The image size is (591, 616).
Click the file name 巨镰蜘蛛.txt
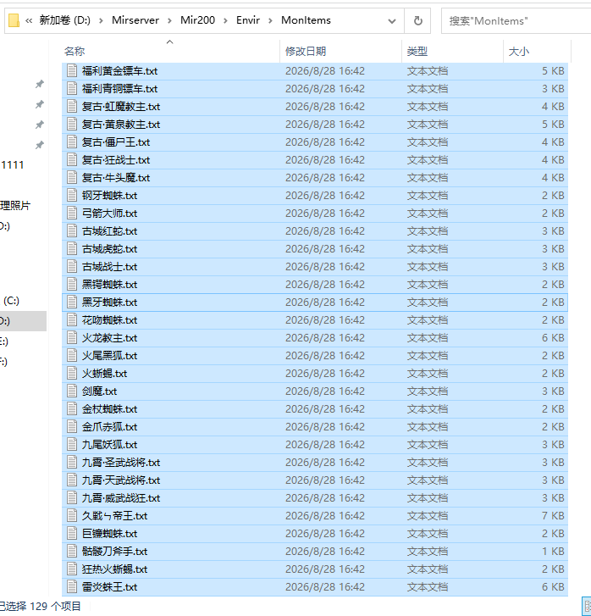click(109, 534)
